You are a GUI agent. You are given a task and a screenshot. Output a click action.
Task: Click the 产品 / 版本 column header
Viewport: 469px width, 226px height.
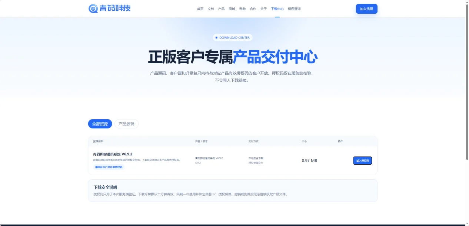[x=202, y=141]
